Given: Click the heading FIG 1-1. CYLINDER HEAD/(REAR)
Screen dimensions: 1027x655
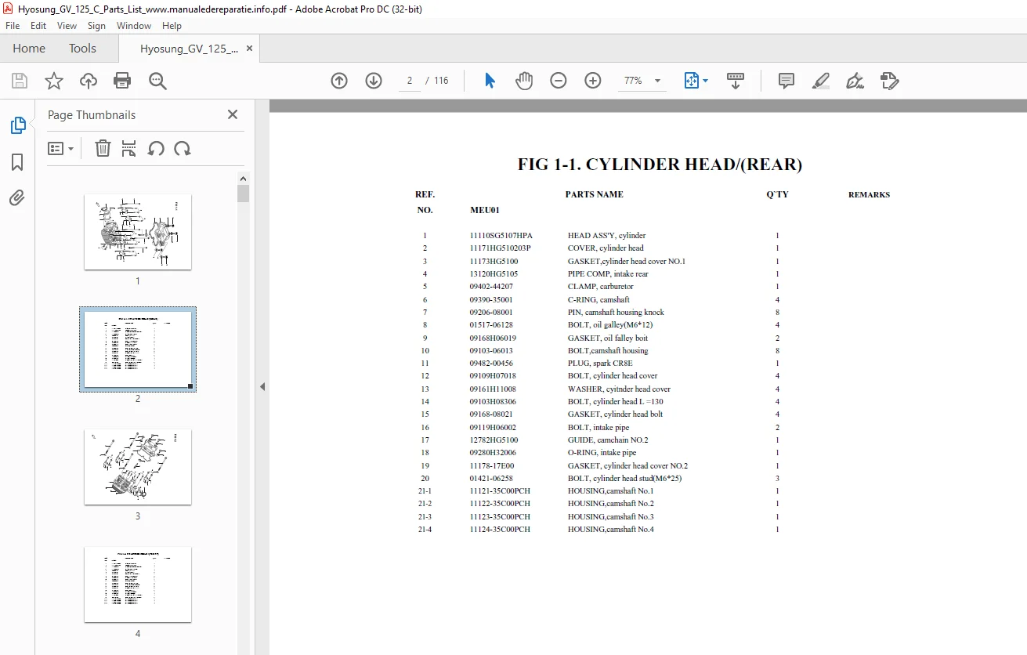Looking at the screenshot, I should (660, 165).
